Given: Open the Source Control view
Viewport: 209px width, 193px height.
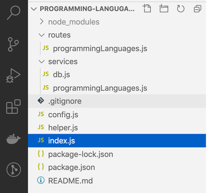Looking at the screenshot, I should tap(13, 45).
